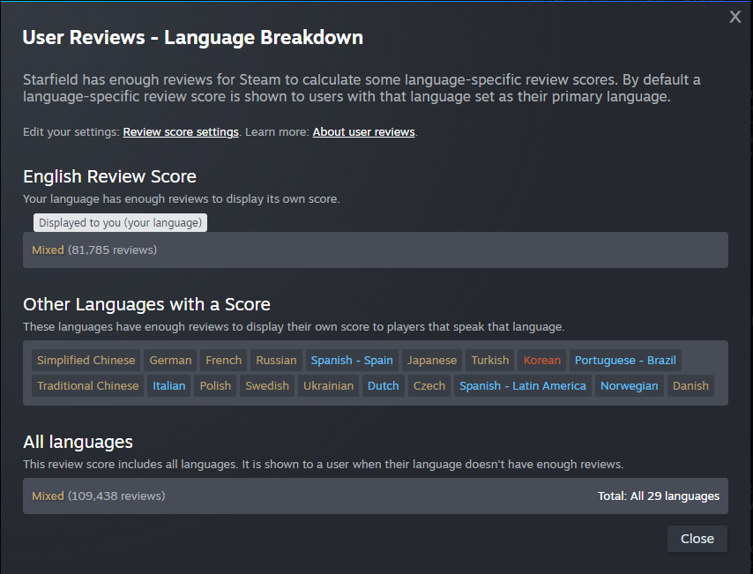Click the 'Other Languages with a Score' heading

(x=146, y=304)
